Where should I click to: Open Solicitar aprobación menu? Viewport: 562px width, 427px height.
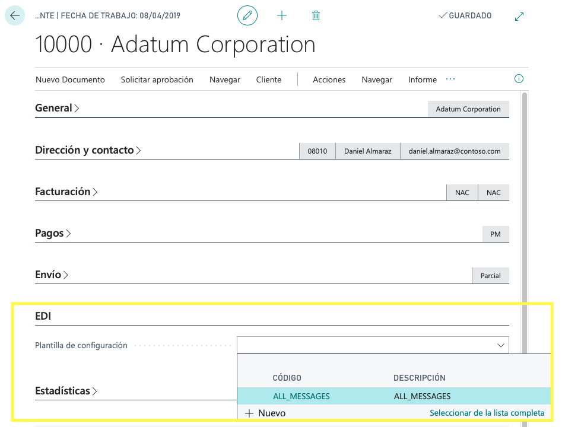157,79
